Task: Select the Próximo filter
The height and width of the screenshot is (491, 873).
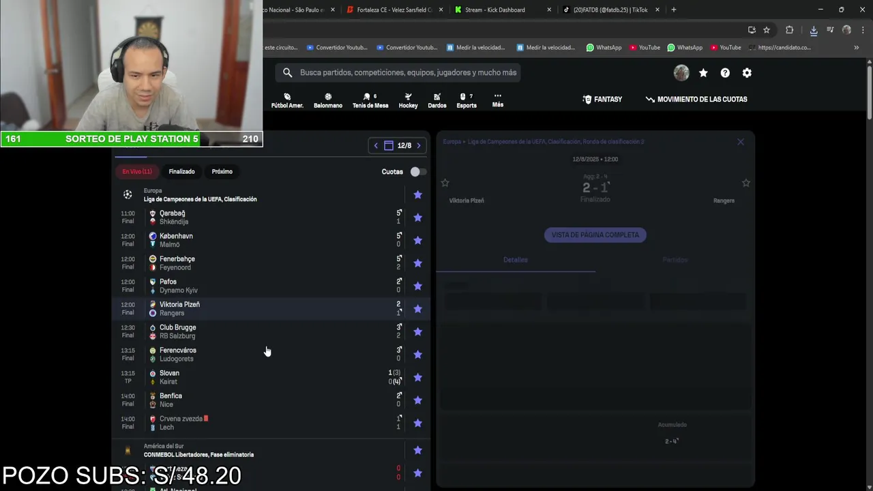Action: (x=222, y=172)
